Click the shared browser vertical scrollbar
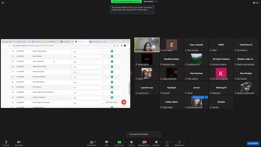261x147 pixels. (129, 88)
